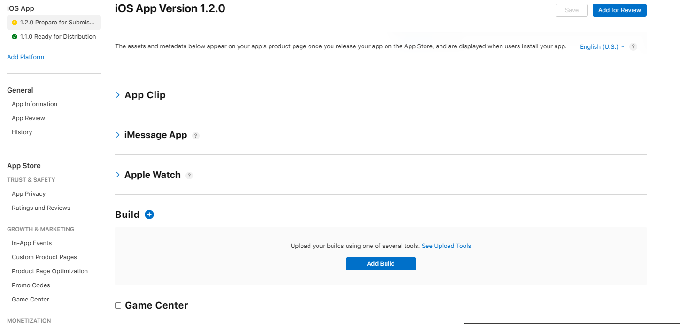Click the MONETIZATION label
This screenshot has height=324, width=680.
pyautogui.click(x=29, y=321)
